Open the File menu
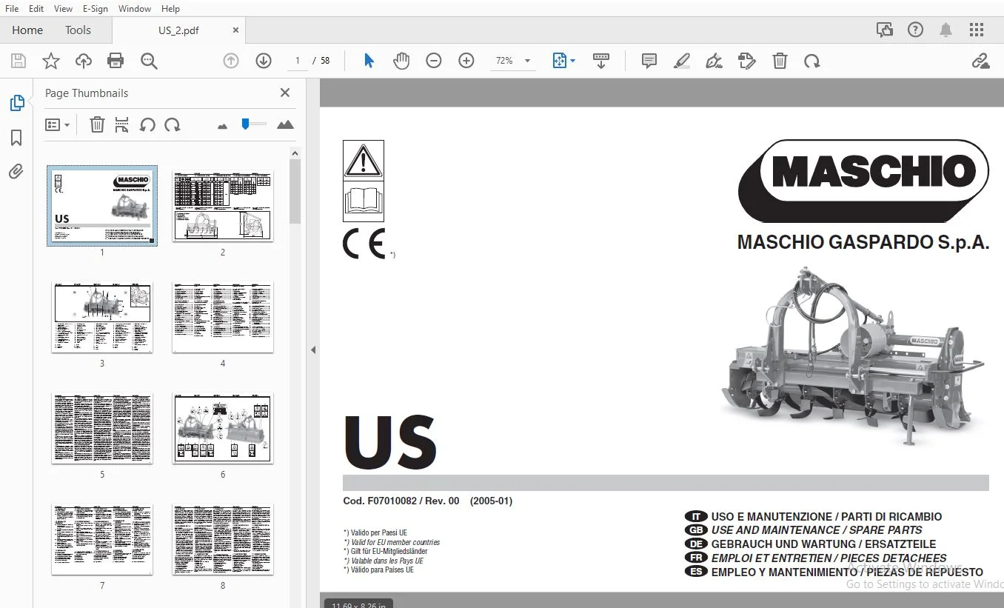This screenshot has width=1004, height=608. [12, 9]
